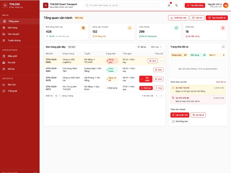Click the 'Xem tất cả' alerts link
The width and height of the screenshot is (231, 173).
[221, 82]
